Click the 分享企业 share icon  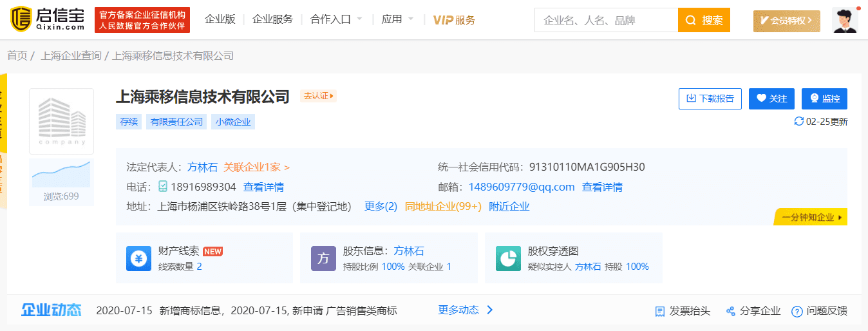point(731,311)
